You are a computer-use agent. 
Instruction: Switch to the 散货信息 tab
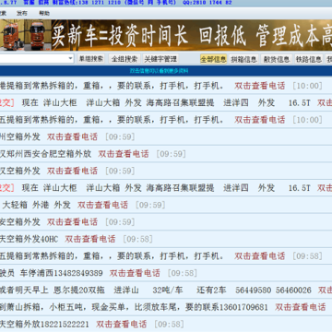click(277, 59)
